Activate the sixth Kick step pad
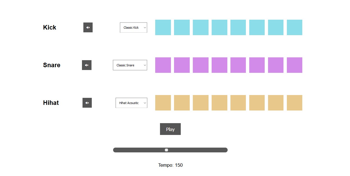This screenshot has width=350, height=176. coord(257,28)
